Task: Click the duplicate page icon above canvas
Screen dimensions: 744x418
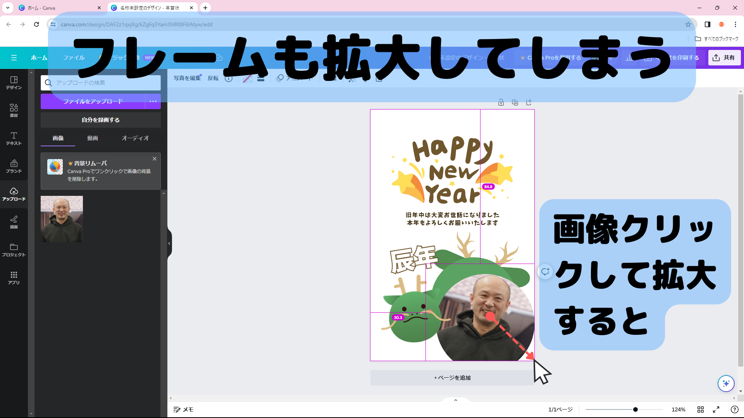Action: click(x=515, y=103)
